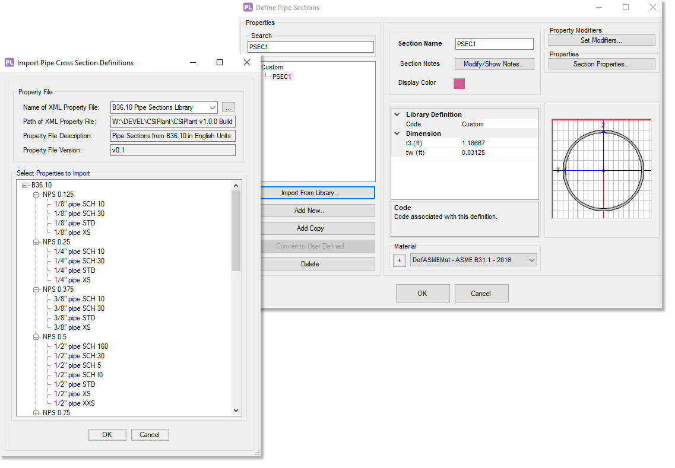Maximize the Import Pipe Cross Section Definitions window
The height and width of the screenshot is (468, 675).
[220, 62]
